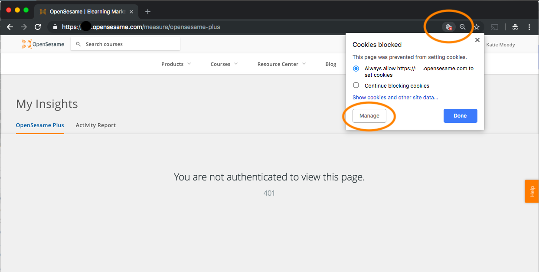Viewport: 539px width, 272px height.
Task: Click the browser back arrow
Action: click(x=10, y=27)
